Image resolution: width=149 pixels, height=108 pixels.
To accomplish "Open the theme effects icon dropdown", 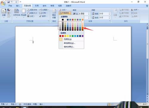I will tap(9, 16).
